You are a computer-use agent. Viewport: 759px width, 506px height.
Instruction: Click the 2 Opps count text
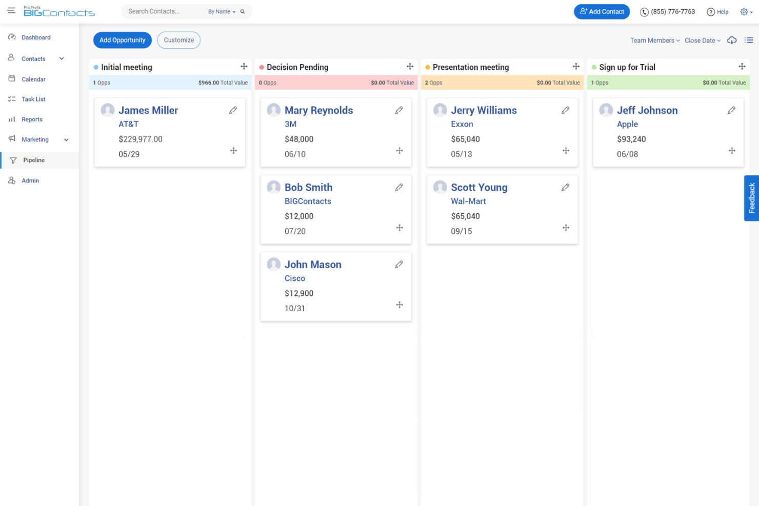click(433, 83)
